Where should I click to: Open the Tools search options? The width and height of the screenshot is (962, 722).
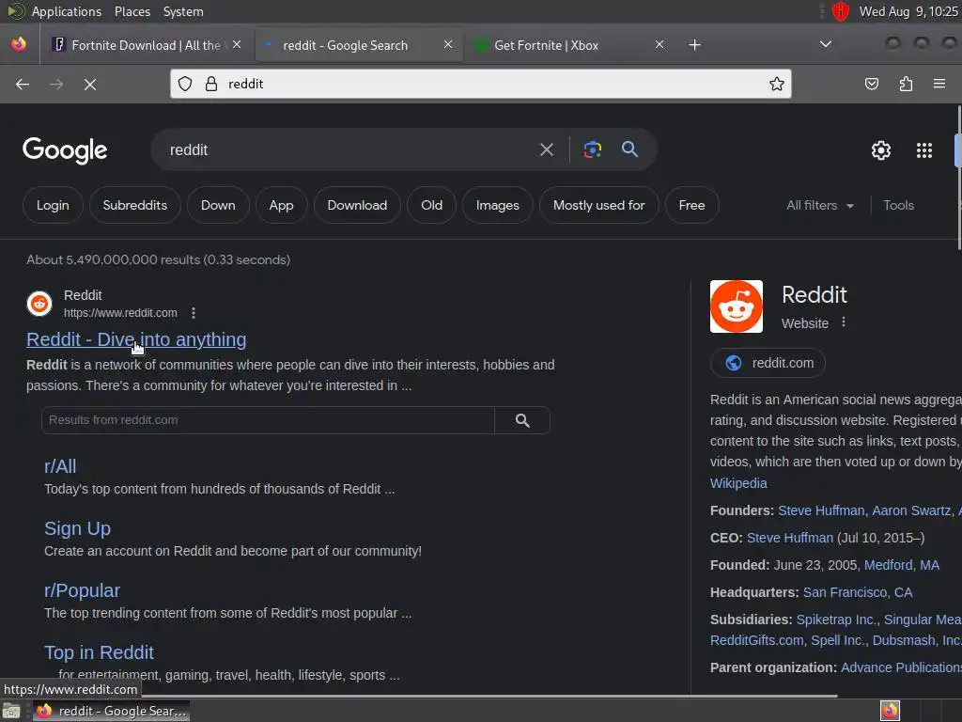coord(898,206)
